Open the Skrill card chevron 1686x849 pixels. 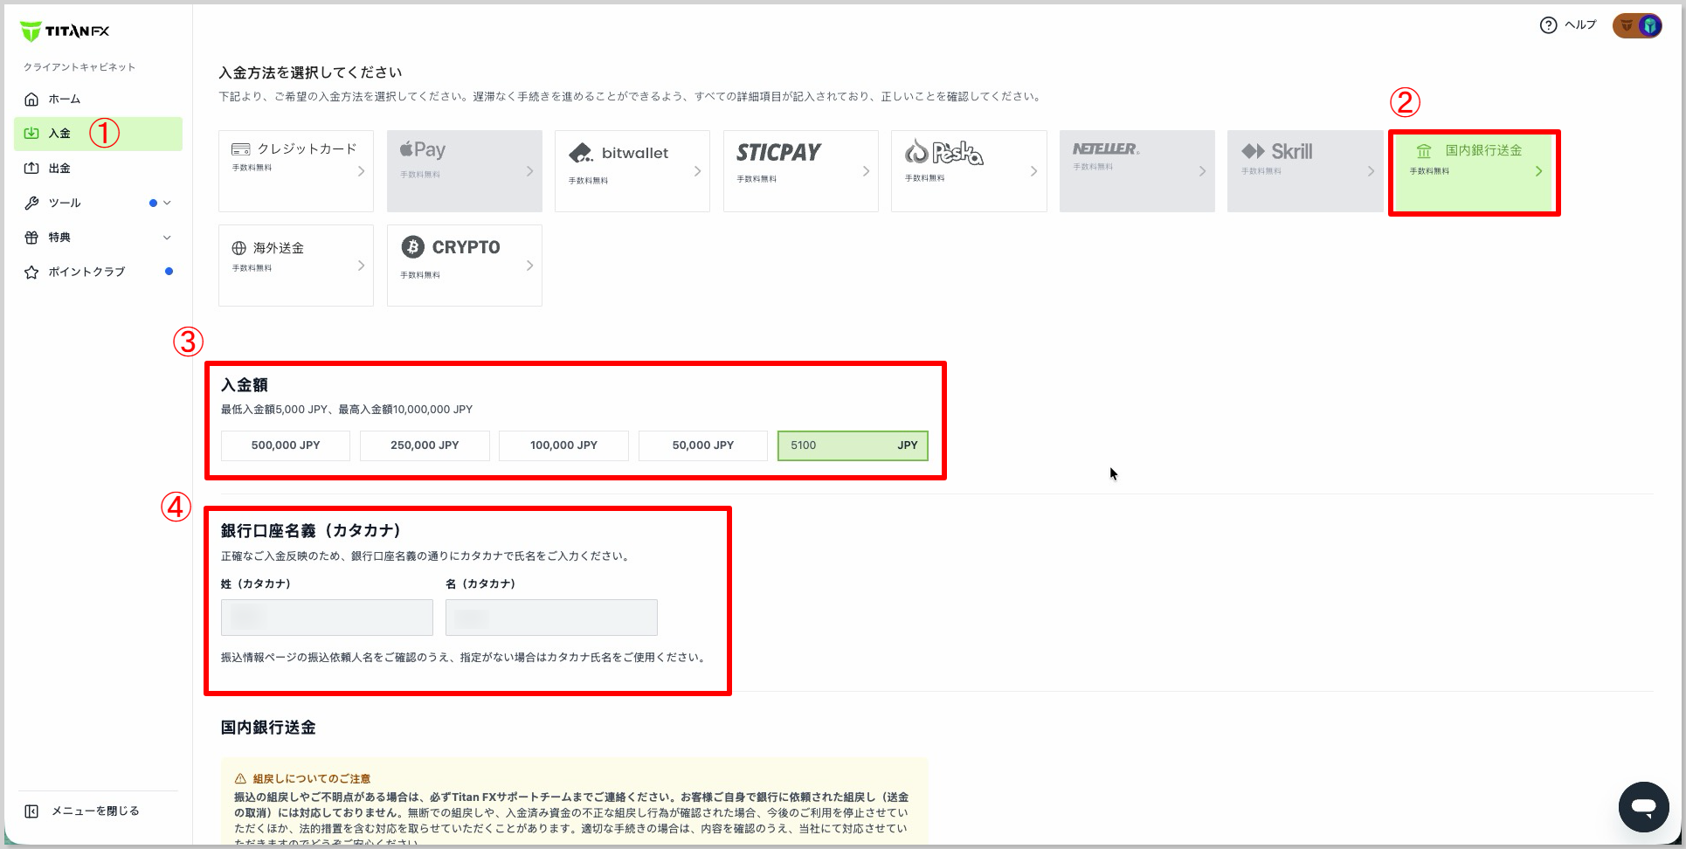coord(1371,171)
